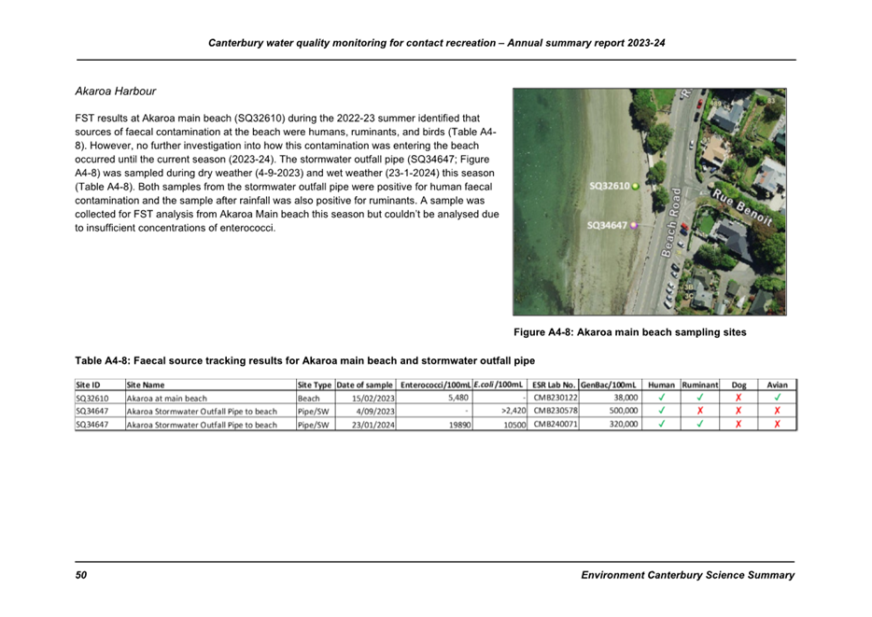Click the 'GenBac/100mL' column header

click(x=608, y=385)
